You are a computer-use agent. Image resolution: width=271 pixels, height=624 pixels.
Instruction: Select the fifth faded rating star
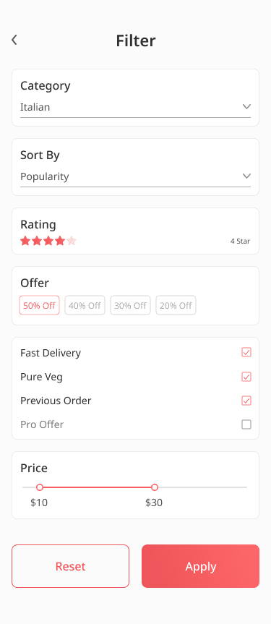tap(72, 241)
